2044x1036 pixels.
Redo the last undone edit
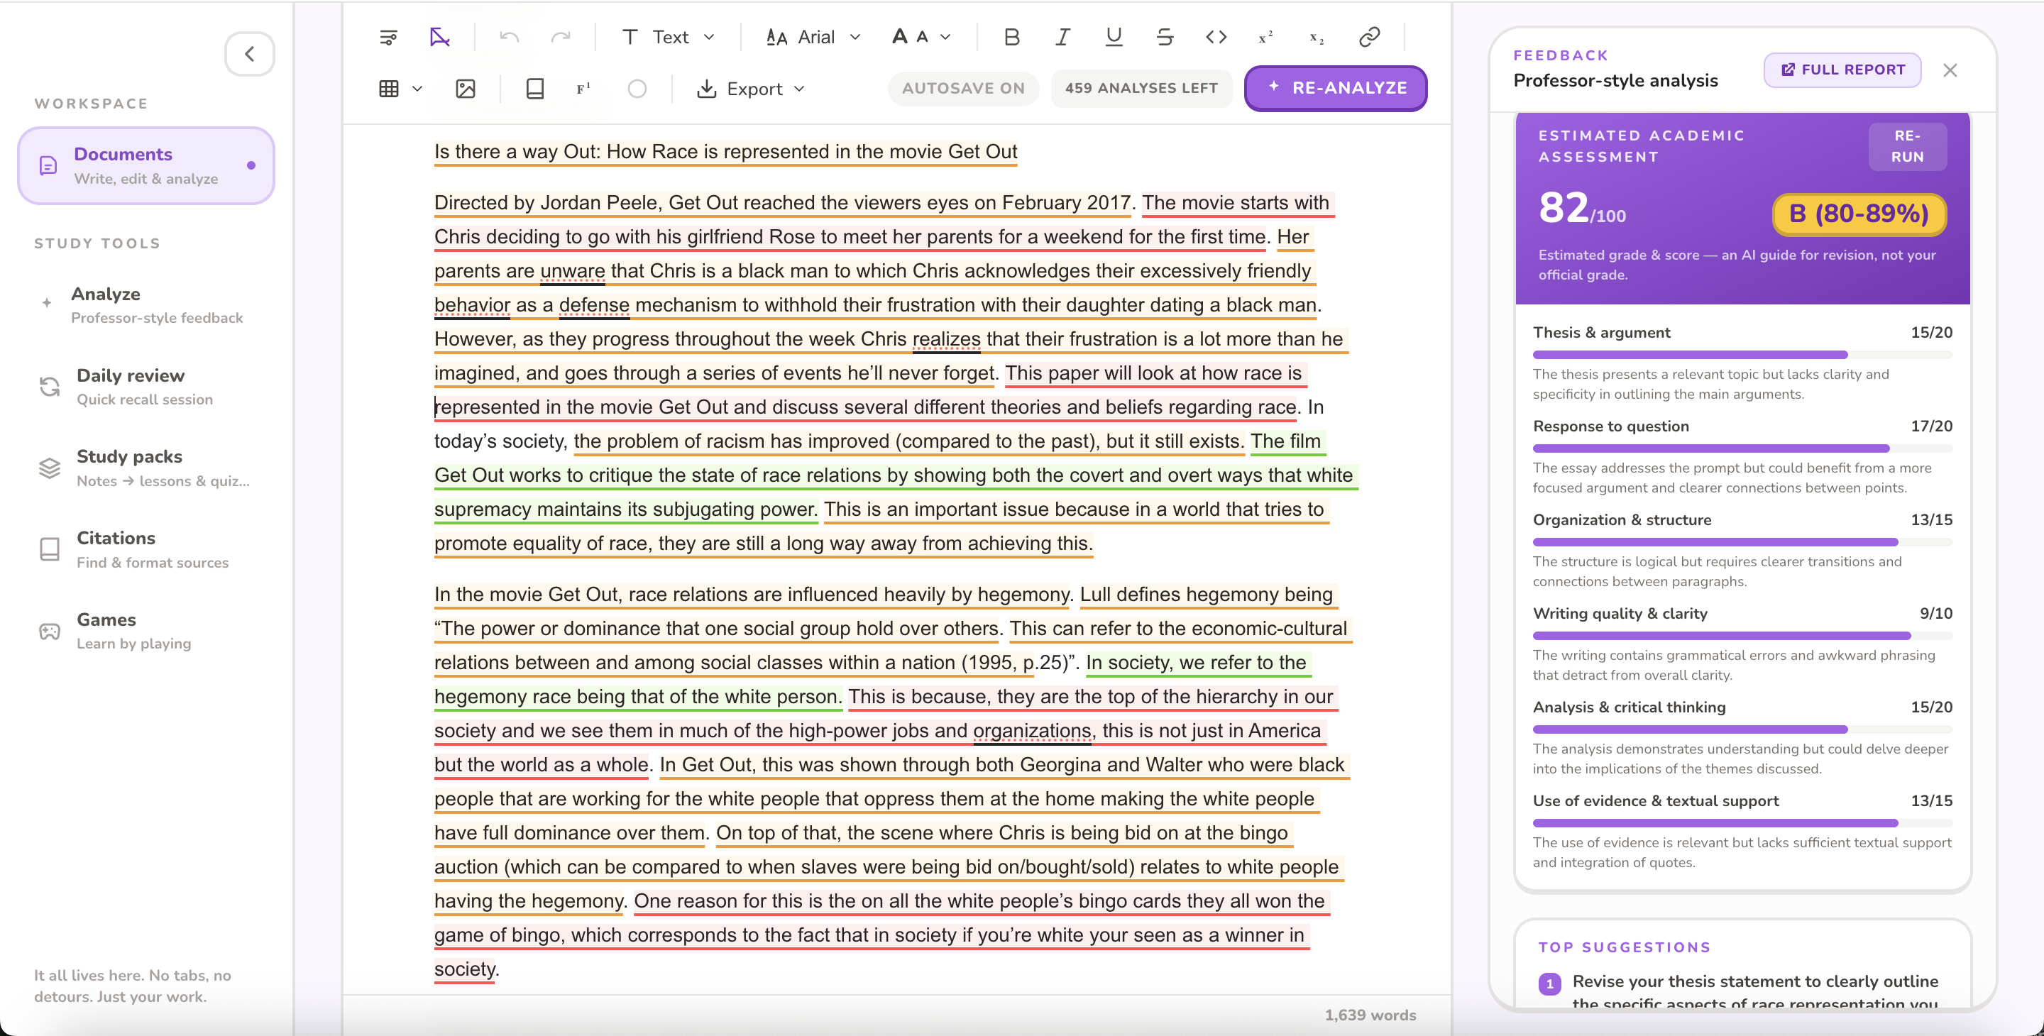(x=561, y=38)
